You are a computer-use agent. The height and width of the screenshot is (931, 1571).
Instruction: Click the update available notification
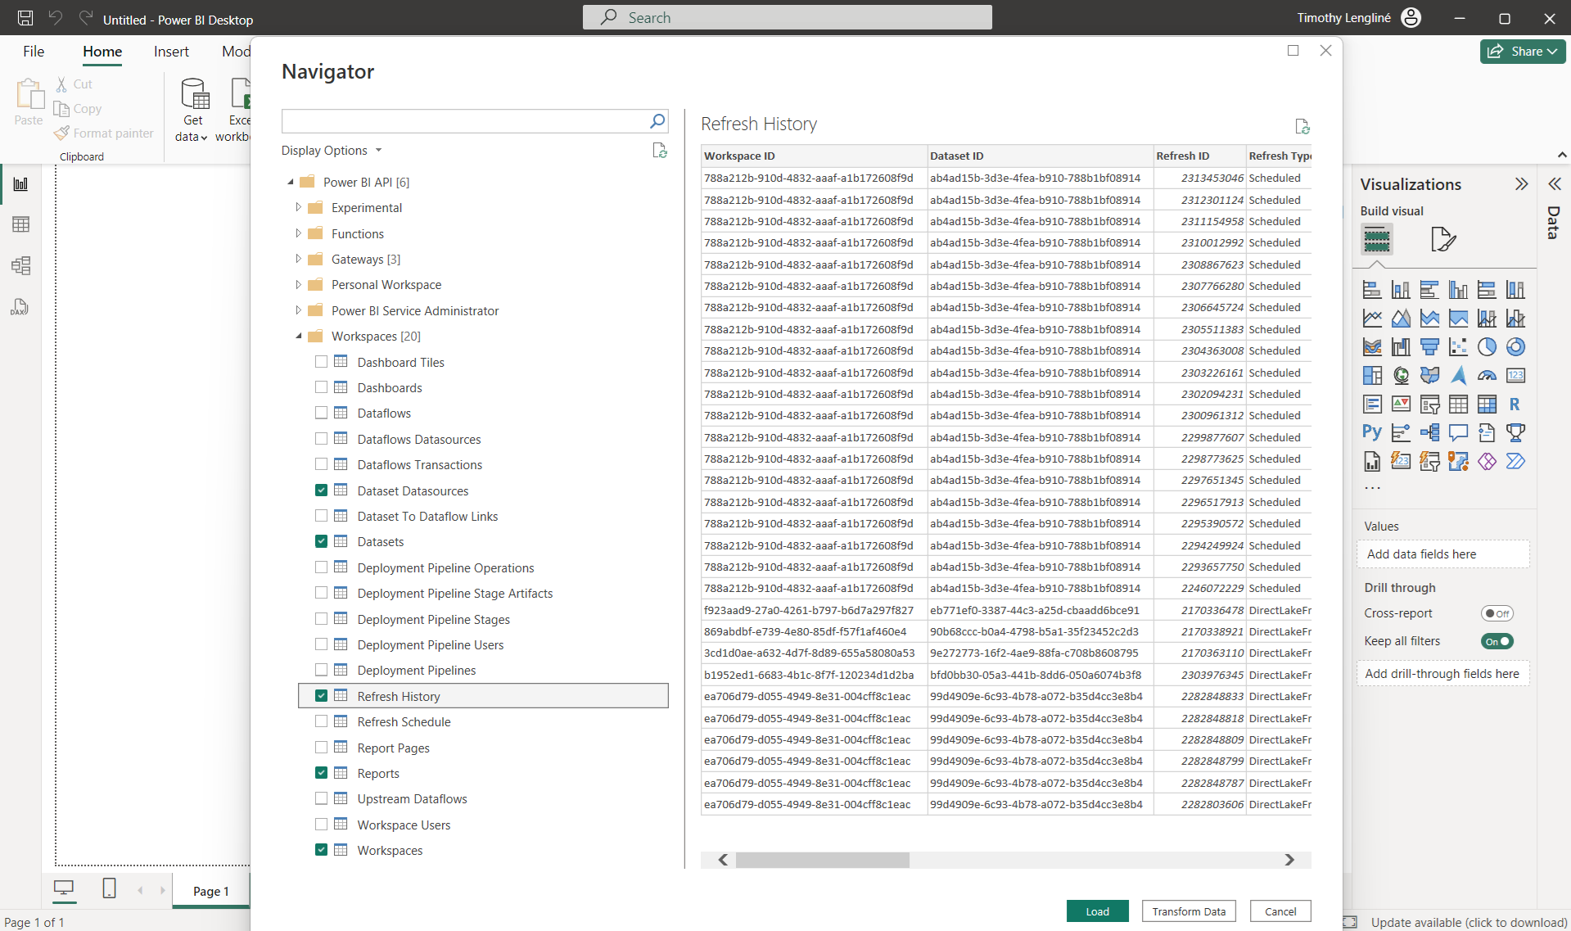click(1469, 922)
